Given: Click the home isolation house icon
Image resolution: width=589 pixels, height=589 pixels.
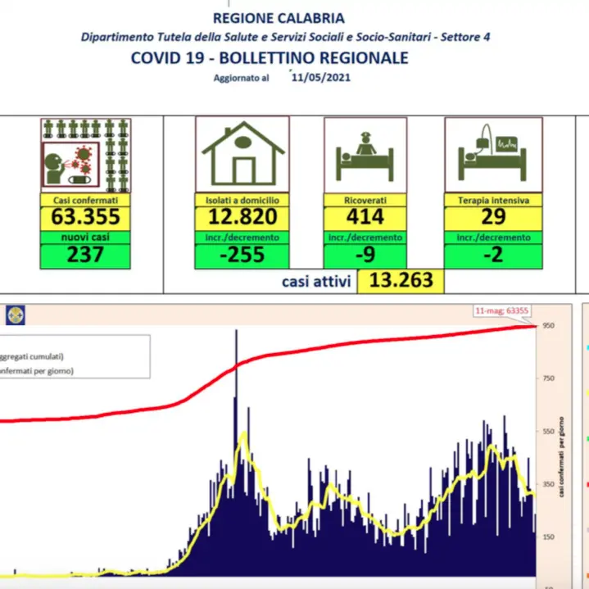Looking at the screenshot, I should pyautogui.click(x=242, y=154).
